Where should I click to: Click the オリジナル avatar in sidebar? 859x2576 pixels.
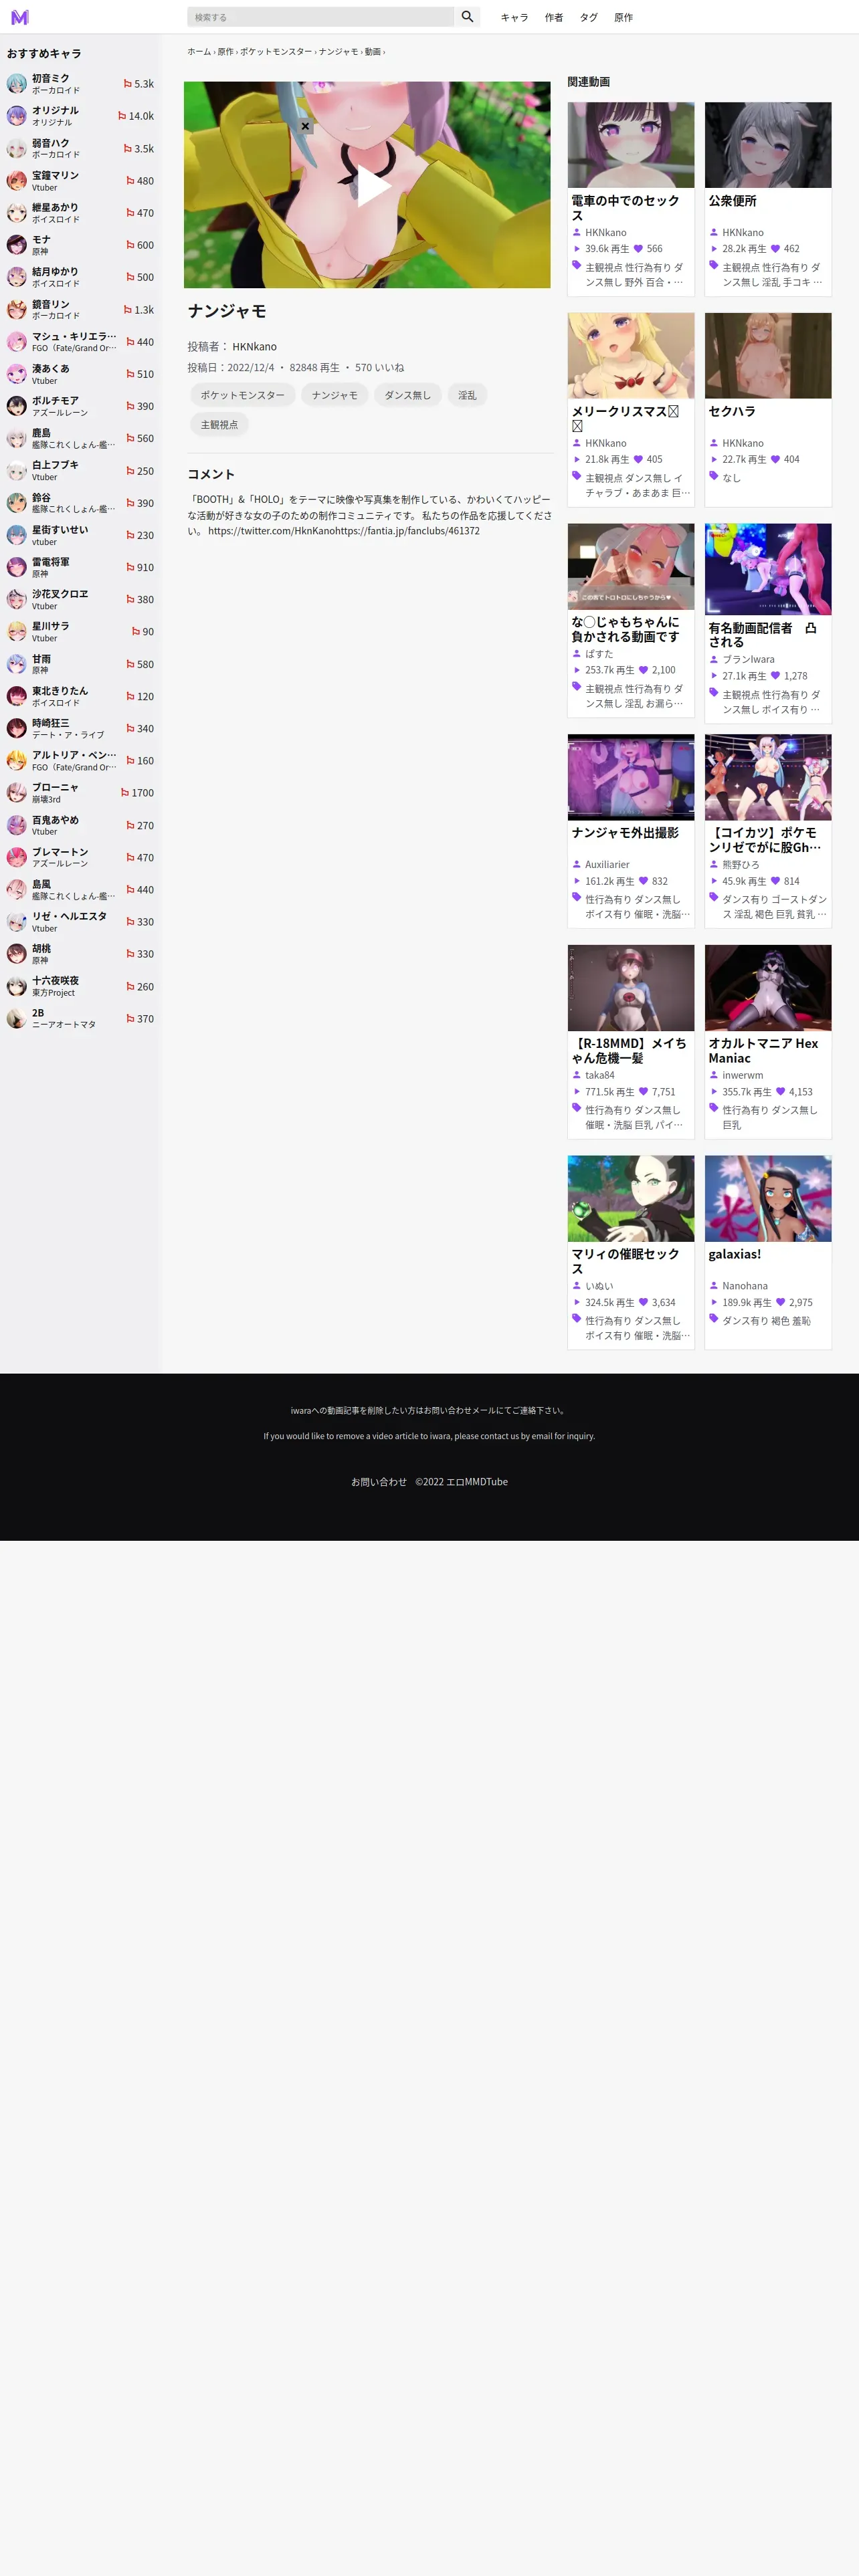point(17,116)
